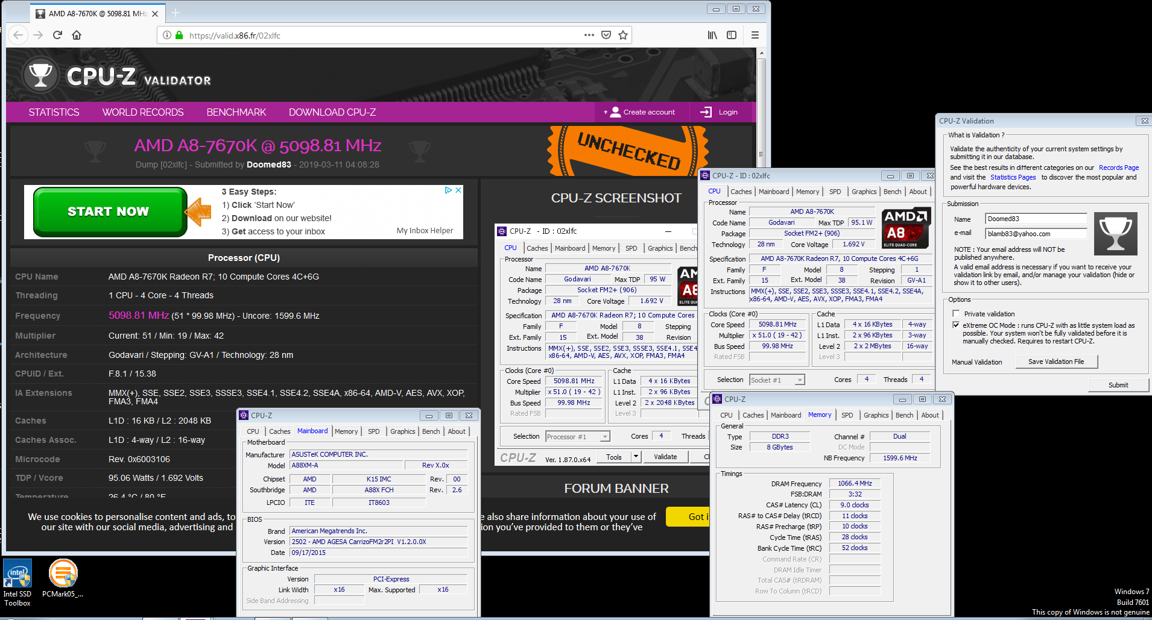
Task: Open STATISTICS menu on validator site
Action: click(x=54, y=112)
